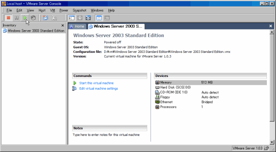Close the Inventory panel
276x152 pixels.
coord(63,25)
